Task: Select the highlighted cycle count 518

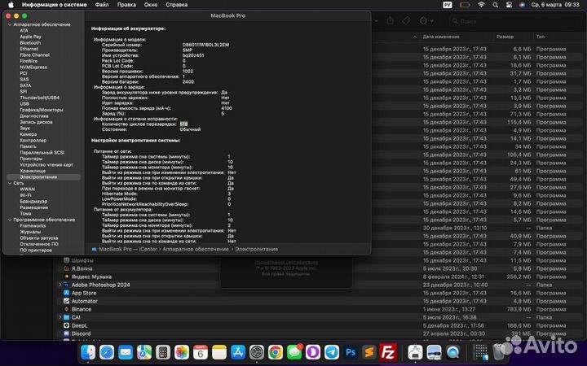Action: pyautogui.click(x=183, y=124)
